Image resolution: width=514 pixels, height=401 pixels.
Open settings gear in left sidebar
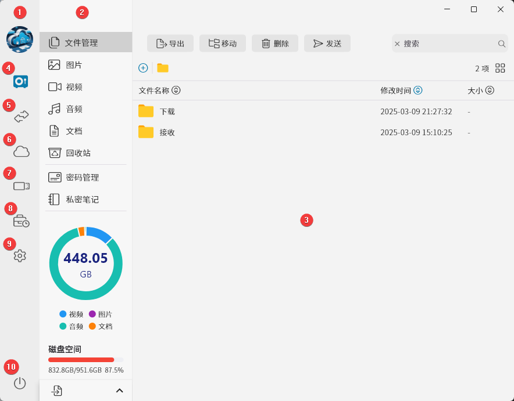tap(20, 256)
